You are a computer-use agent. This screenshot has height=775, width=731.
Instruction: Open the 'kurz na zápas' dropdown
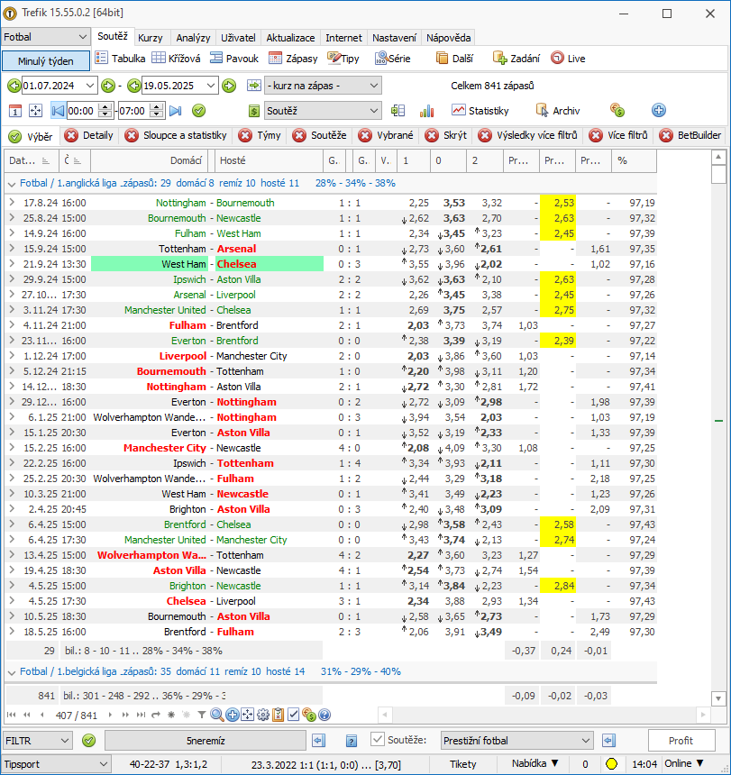pos(324,86)
